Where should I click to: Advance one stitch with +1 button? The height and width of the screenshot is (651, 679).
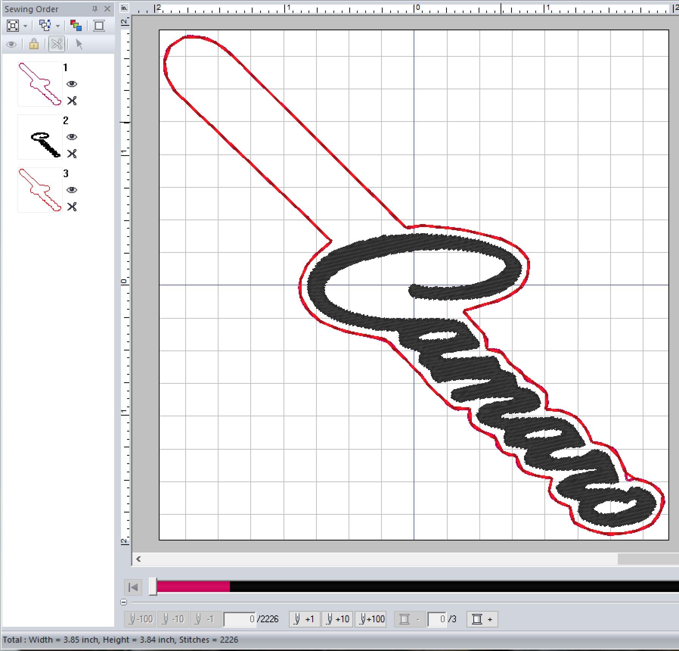tap(304, 619)
